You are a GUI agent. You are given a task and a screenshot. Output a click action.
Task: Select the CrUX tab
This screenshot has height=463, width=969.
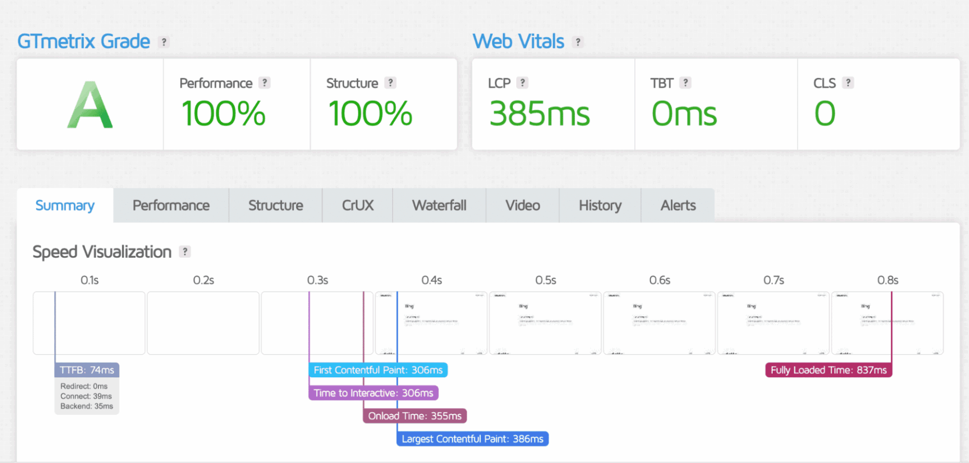pyautogui.click(x=358, y=205)
